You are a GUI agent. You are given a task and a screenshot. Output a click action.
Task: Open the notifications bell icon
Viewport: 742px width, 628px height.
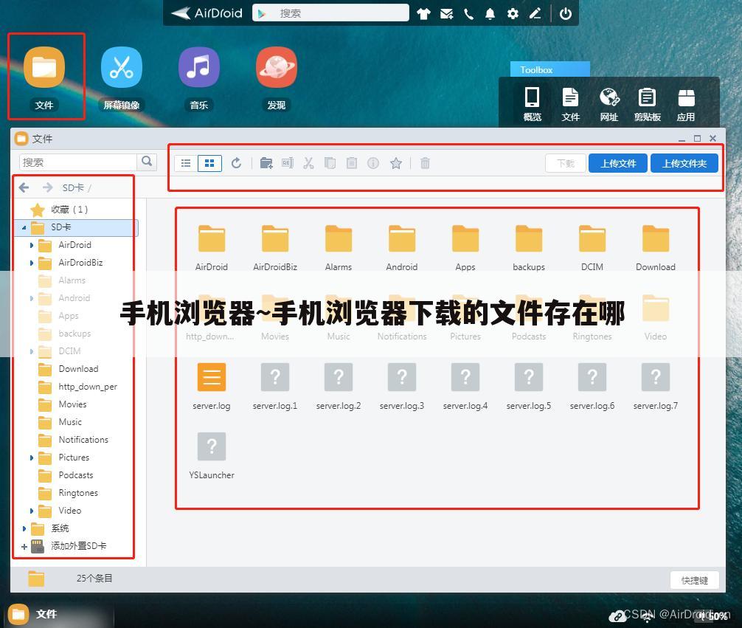tap(490, 14)
